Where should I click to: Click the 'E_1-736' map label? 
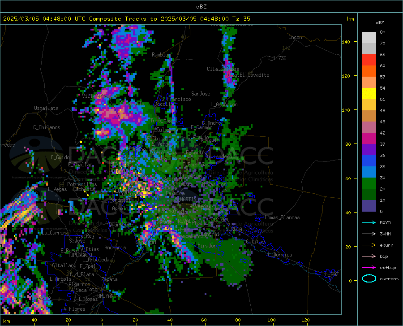tap(277, 58)
